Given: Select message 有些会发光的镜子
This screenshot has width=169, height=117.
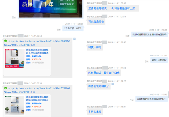Looking at the screenshot, I should point(99,86).
